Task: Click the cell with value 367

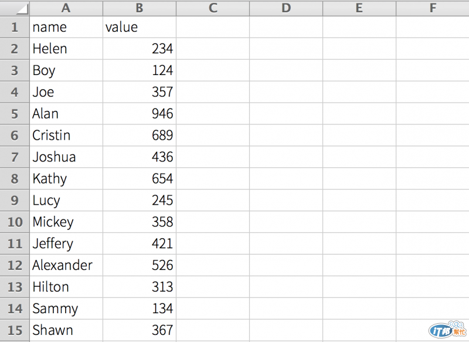Action: 140,330
